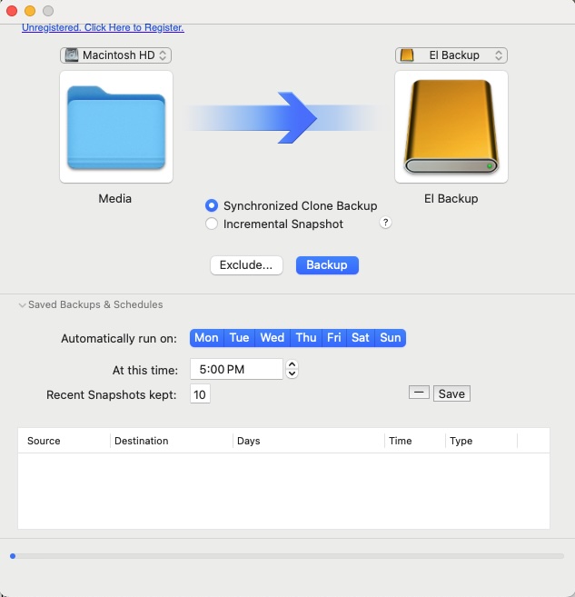
Task: Open the help question mark button
Action: click(385, 223)
